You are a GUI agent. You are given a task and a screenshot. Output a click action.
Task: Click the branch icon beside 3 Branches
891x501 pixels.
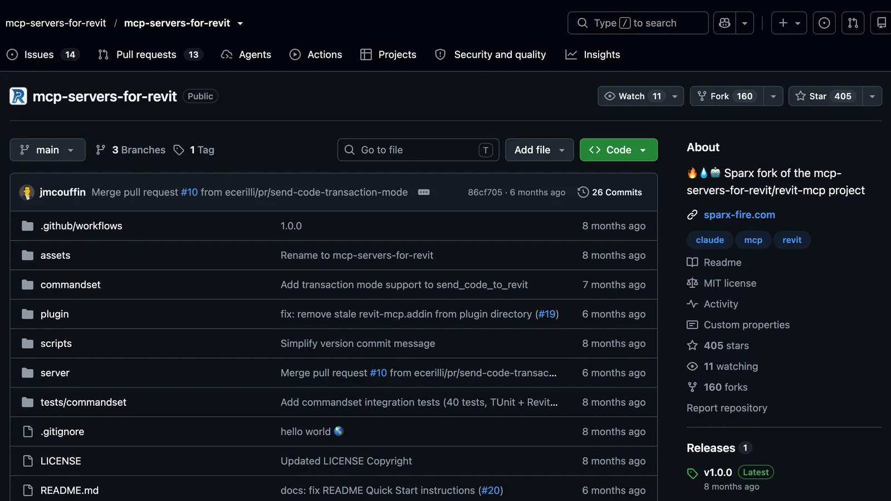coord(100,150)
